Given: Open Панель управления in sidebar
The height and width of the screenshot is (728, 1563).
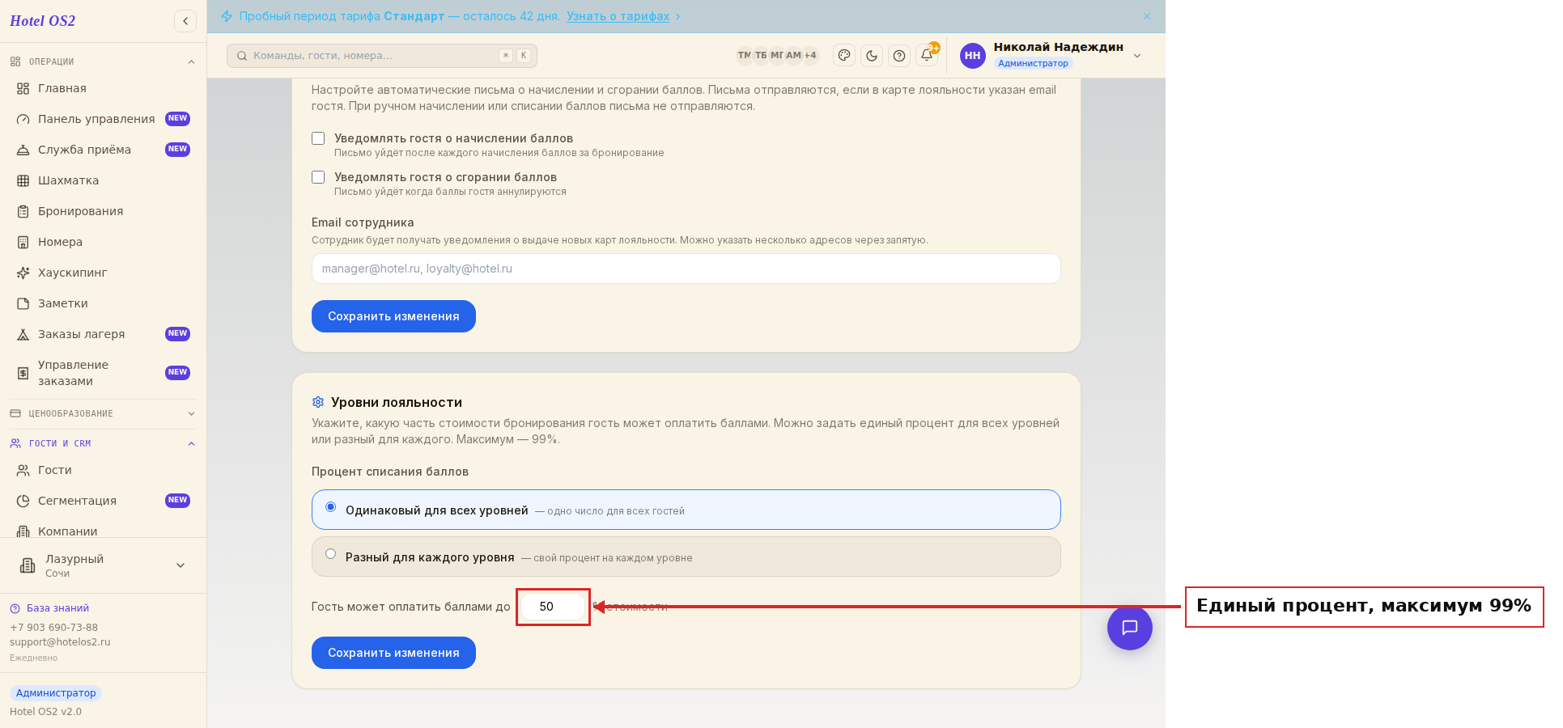Looking at the screenshot, I should (x=104, y=119).
